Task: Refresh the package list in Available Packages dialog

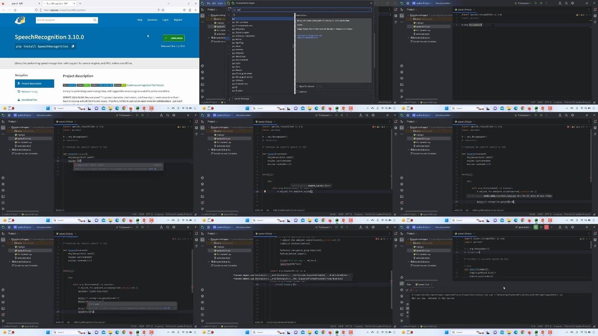Action: pos(234,15)
